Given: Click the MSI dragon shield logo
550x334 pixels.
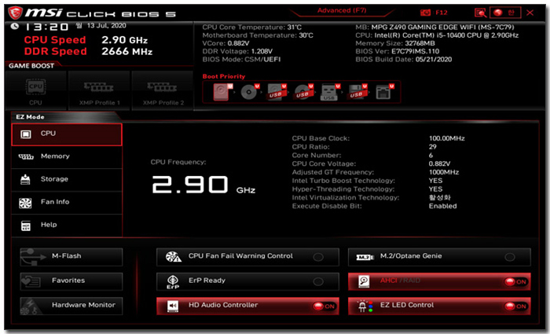Looking at the screenshot, I should pos(15,13).
